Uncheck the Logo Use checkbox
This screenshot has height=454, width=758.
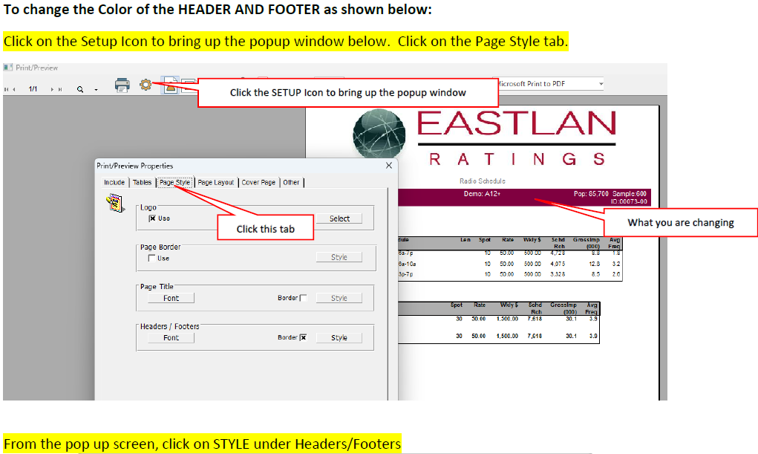pos(152,218)
